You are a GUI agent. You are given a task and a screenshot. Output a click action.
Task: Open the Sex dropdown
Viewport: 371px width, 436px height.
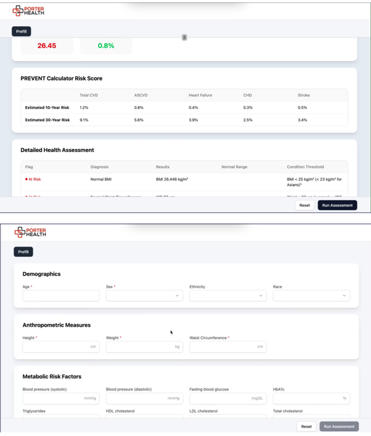point(144,296)
